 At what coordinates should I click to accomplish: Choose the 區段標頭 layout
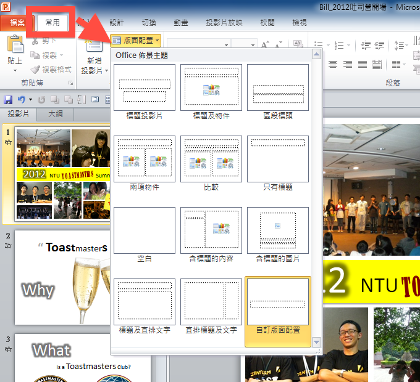click(278, 92)
